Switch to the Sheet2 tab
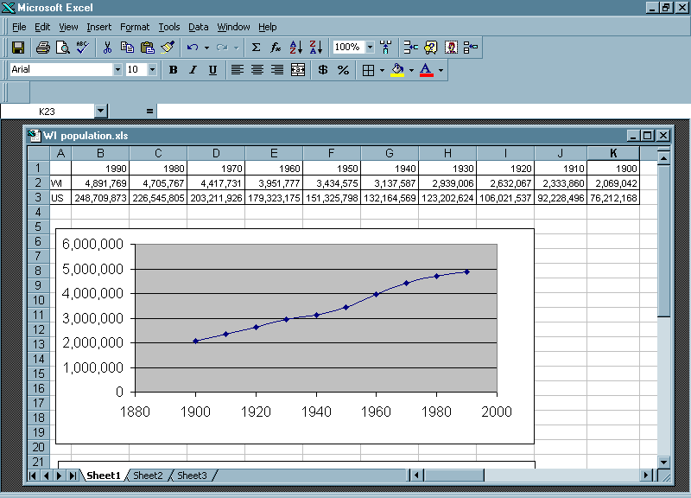691x498 pixels. (148, 476)
